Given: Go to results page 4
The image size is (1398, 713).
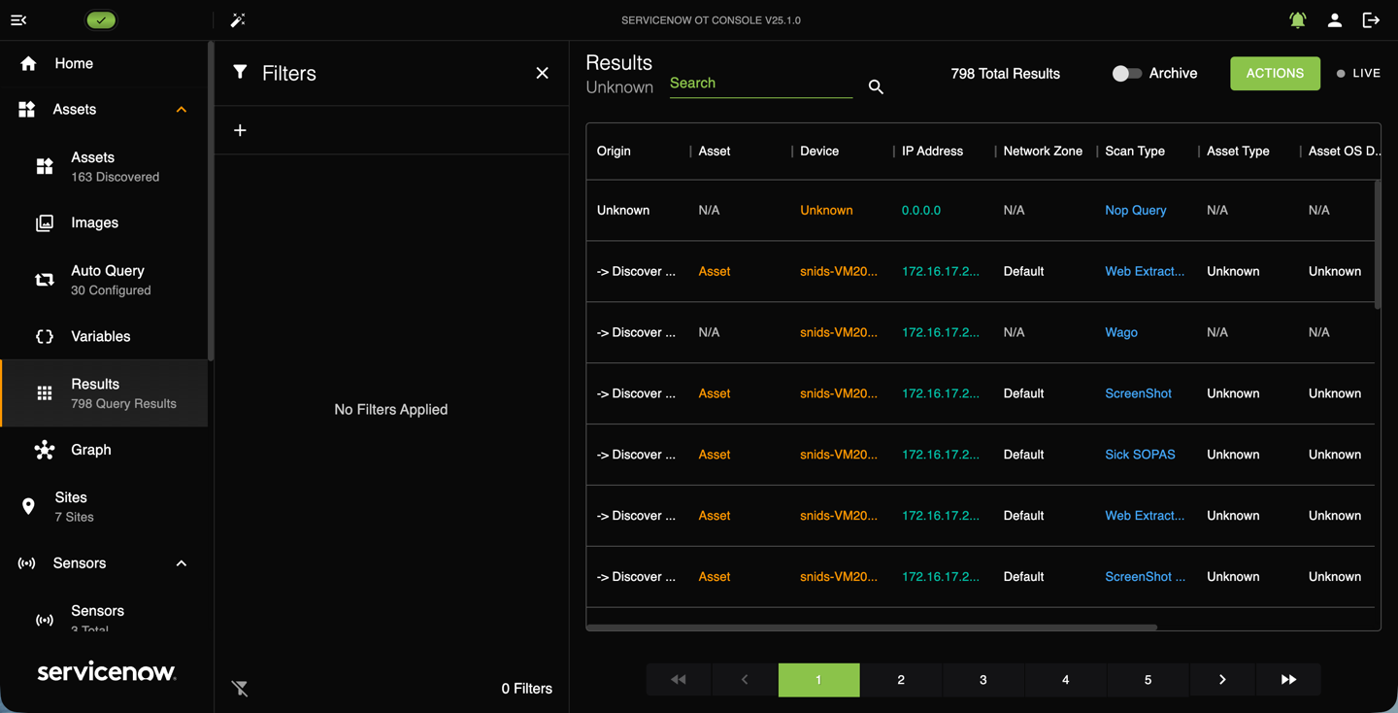Looking at the screenshot, I should coord(1066,680).
